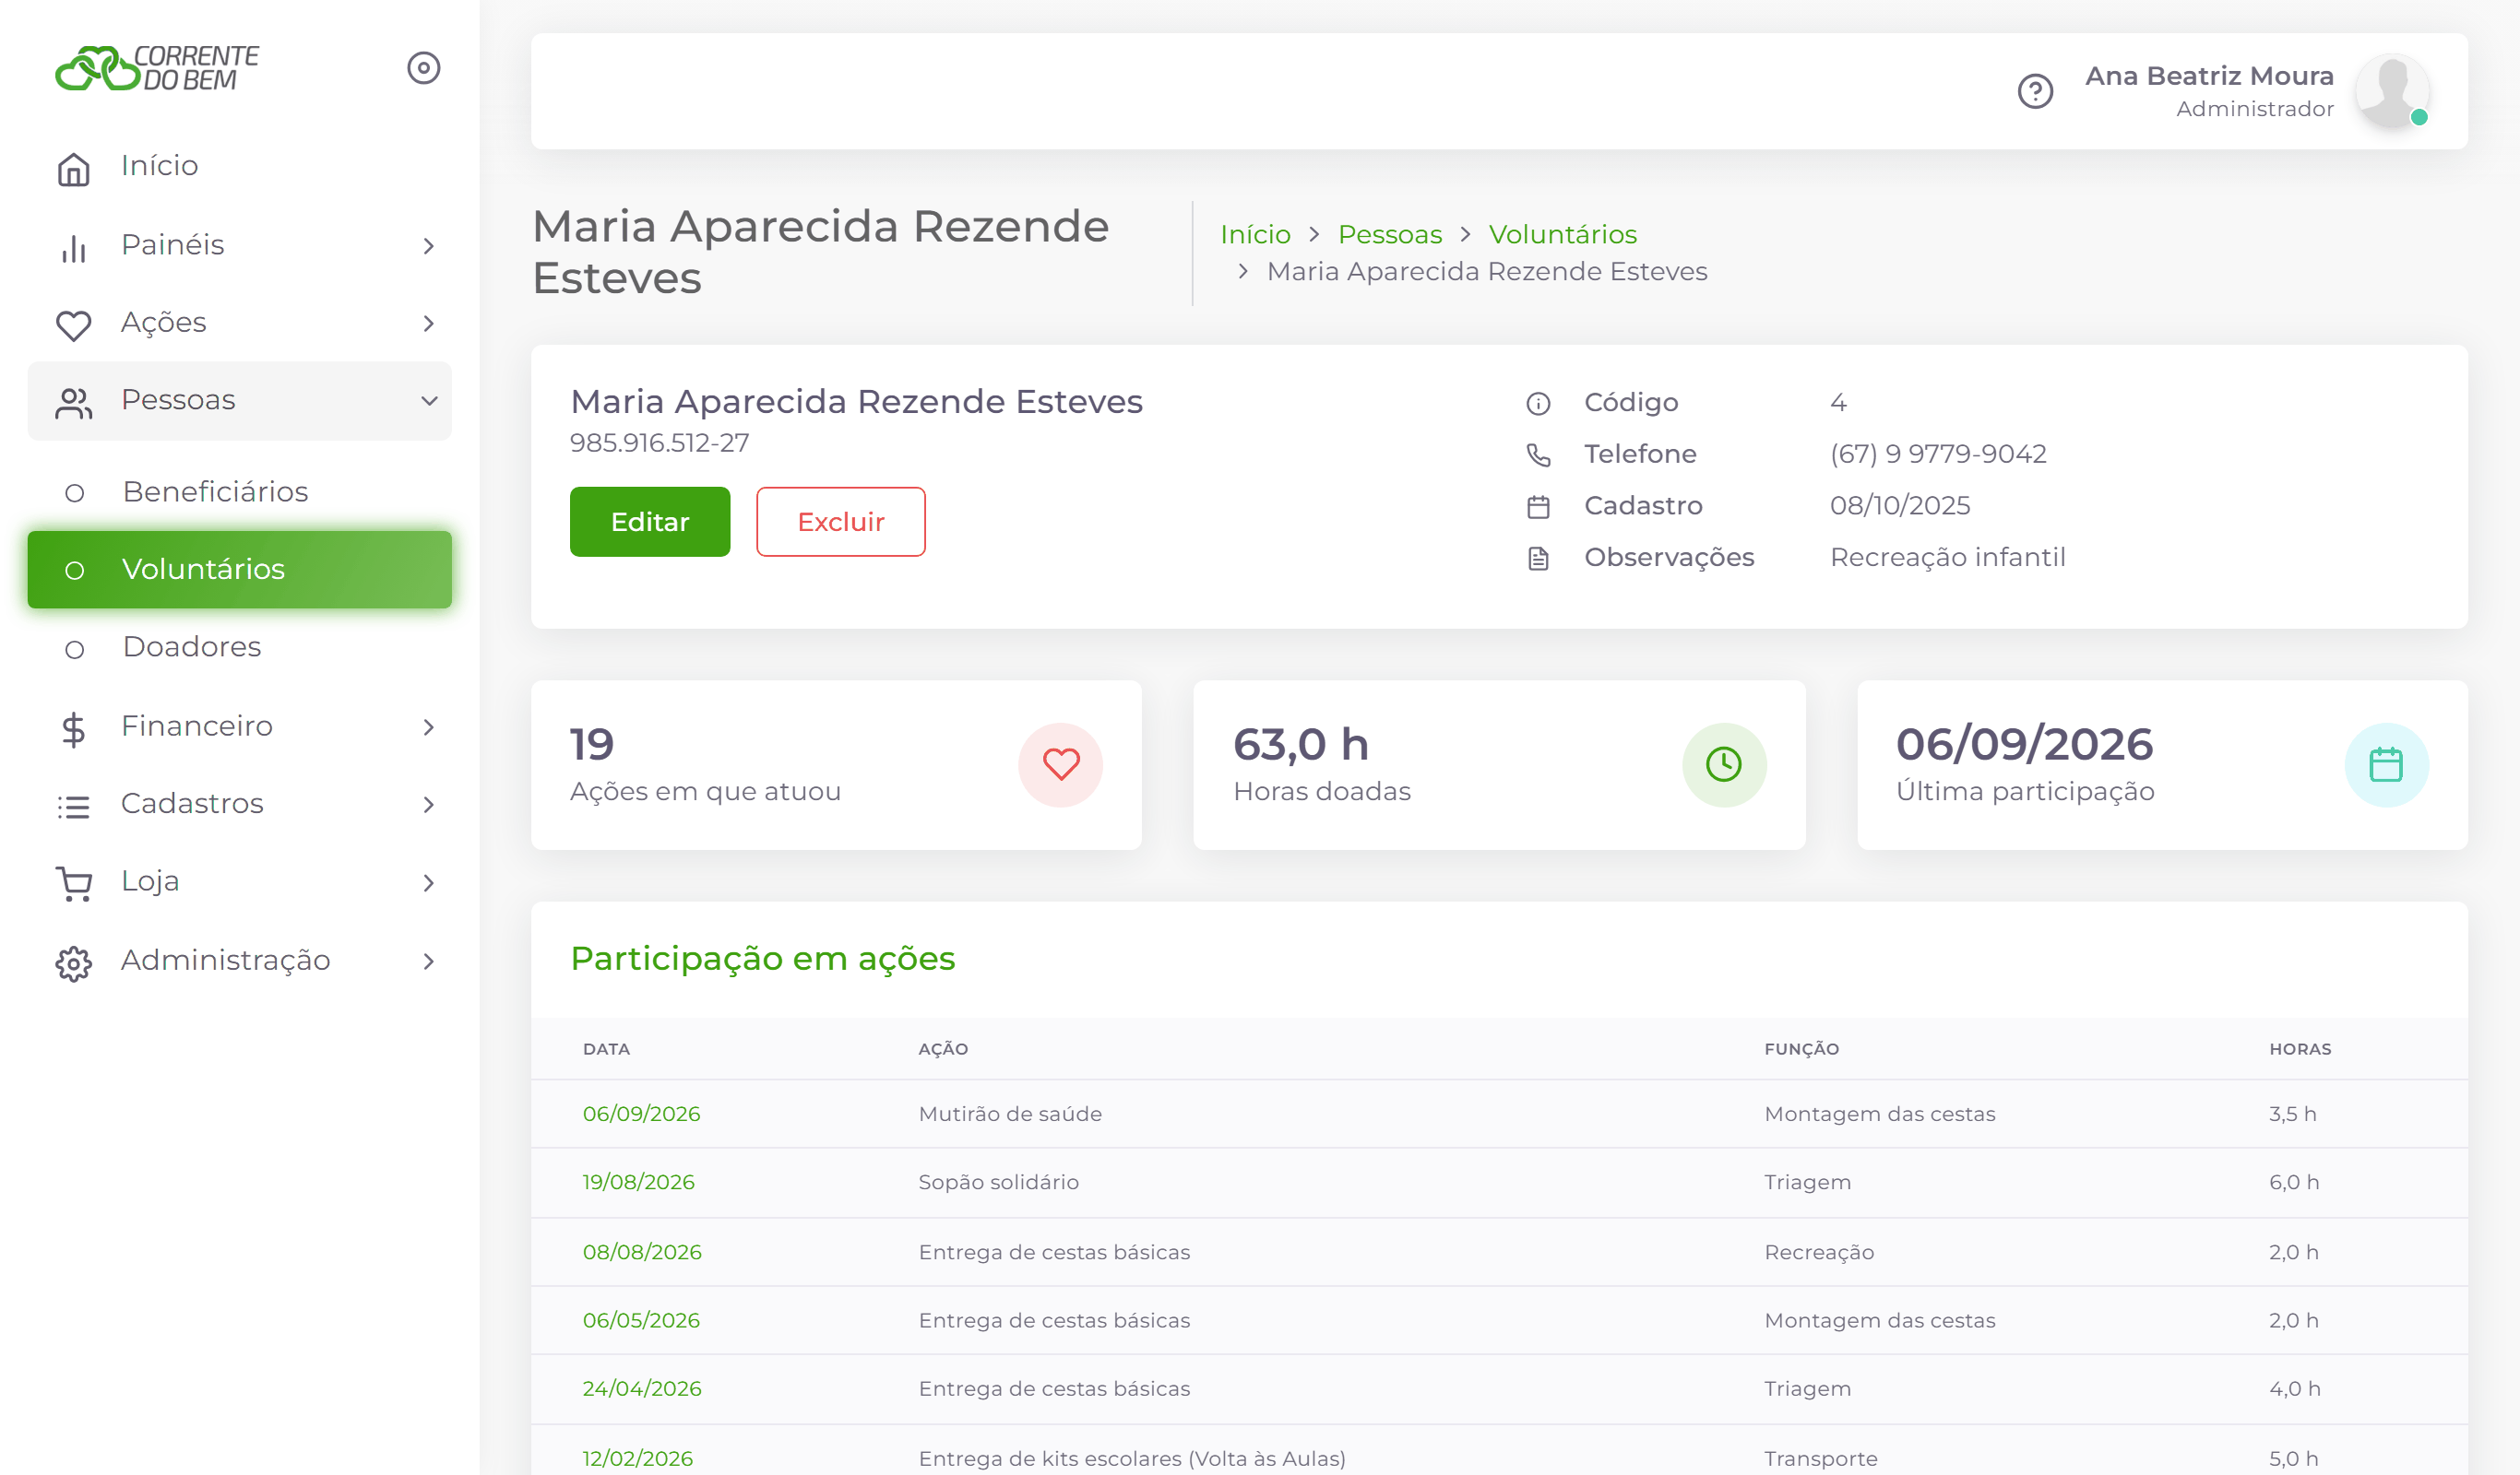Expand the Administração menu chevron
Viewport: 2520px width, 1475px height.
point(429,962)
